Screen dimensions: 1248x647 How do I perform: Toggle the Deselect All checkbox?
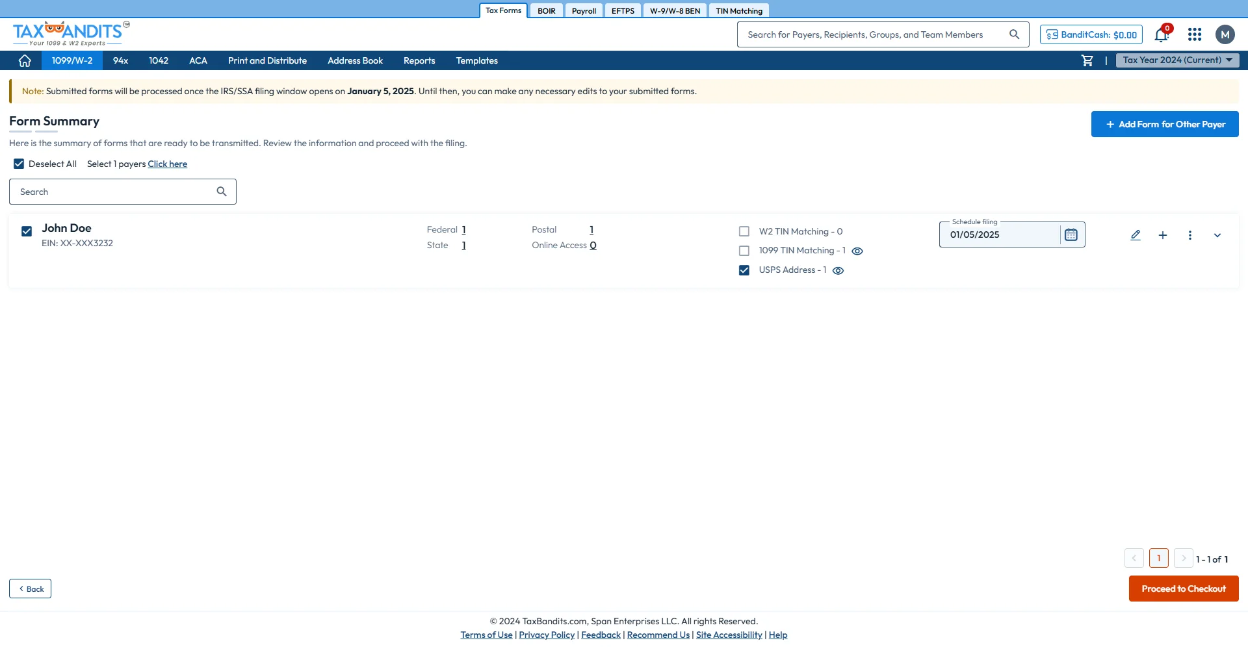(x=19, y=164)
